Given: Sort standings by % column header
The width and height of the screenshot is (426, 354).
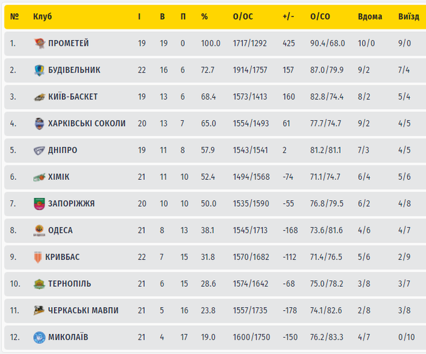Looking at the screenshot, I should tap(204, 16).
